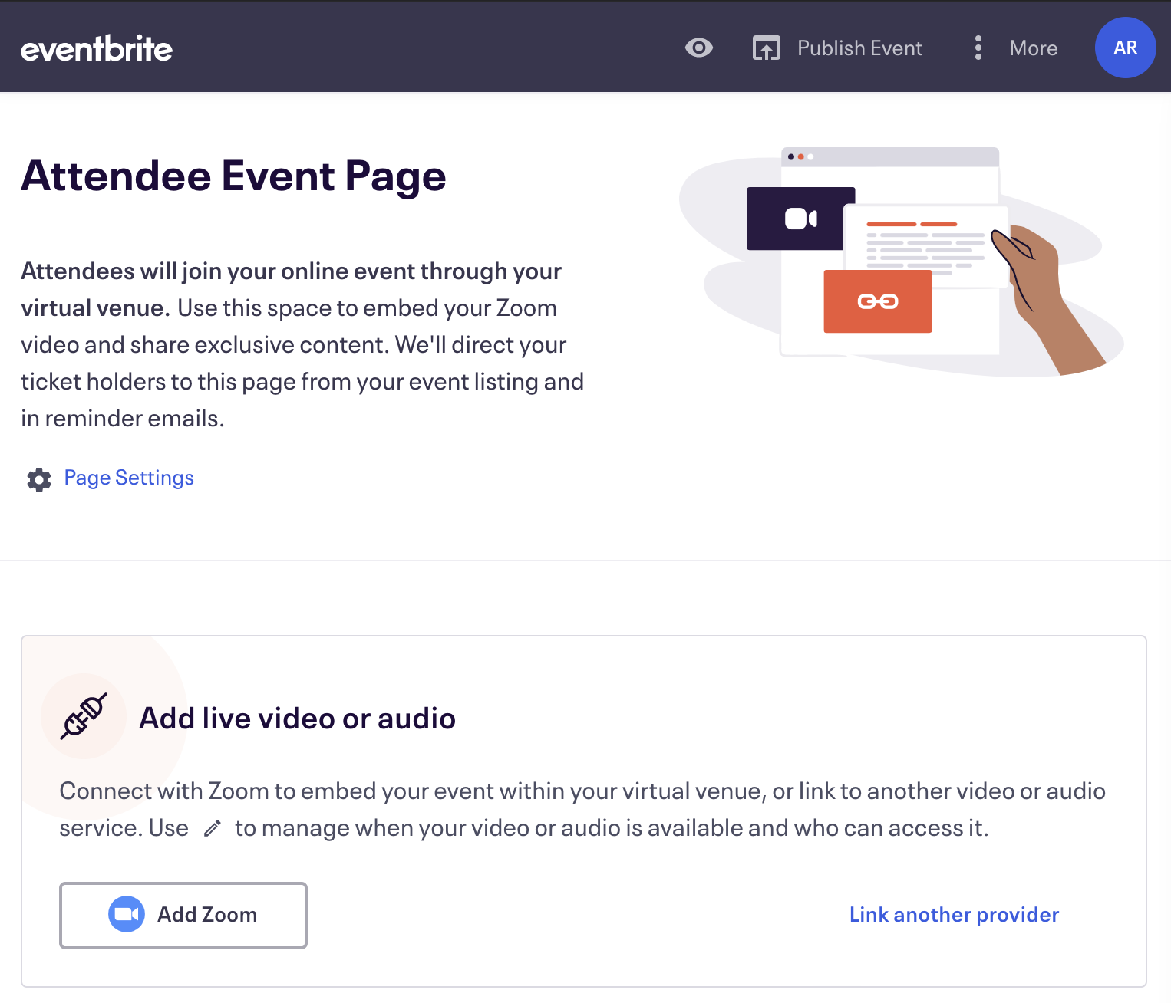The height and width of the screenshot is (1003, 1171).
Task: Click the Eventbrite logo
Action: coord(97,48)
